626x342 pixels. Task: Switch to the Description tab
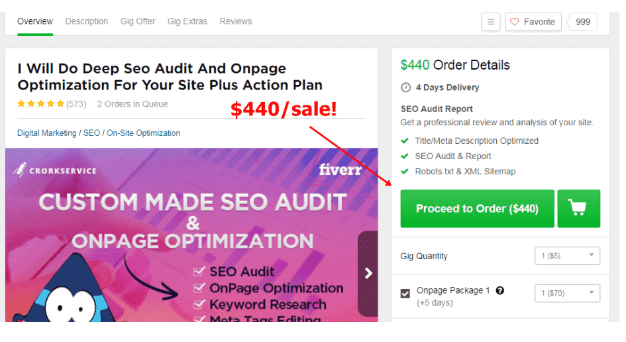87,21
